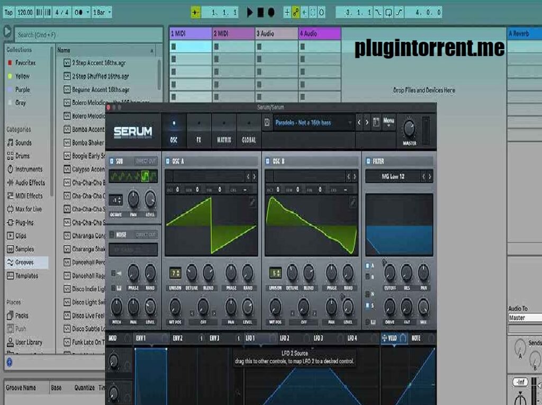
Task: Open the OSC A wavetable editor pencil
Action: [252, 202]
